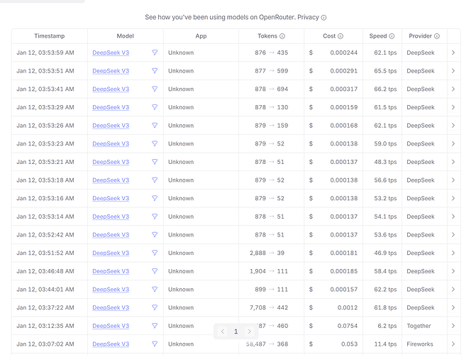The image size is (476, 355).
Task: Open DeepSeek V3 link in 03:07:02 AM row
Action: 111,344
